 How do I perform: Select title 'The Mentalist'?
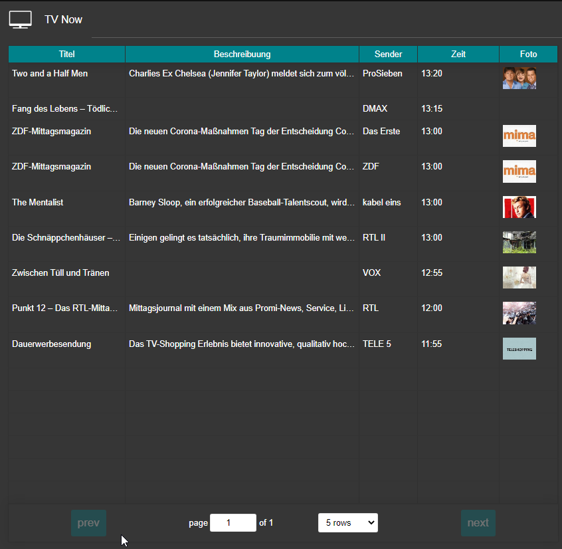(38, 202)
